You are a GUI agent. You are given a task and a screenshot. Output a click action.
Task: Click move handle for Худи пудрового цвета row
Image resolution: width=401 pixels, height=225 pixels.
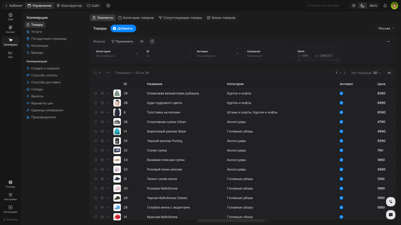(x=102, y=103)
